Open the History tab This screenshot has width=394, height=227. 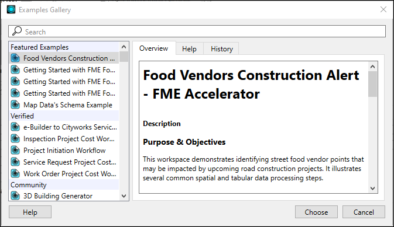[222, 49]
